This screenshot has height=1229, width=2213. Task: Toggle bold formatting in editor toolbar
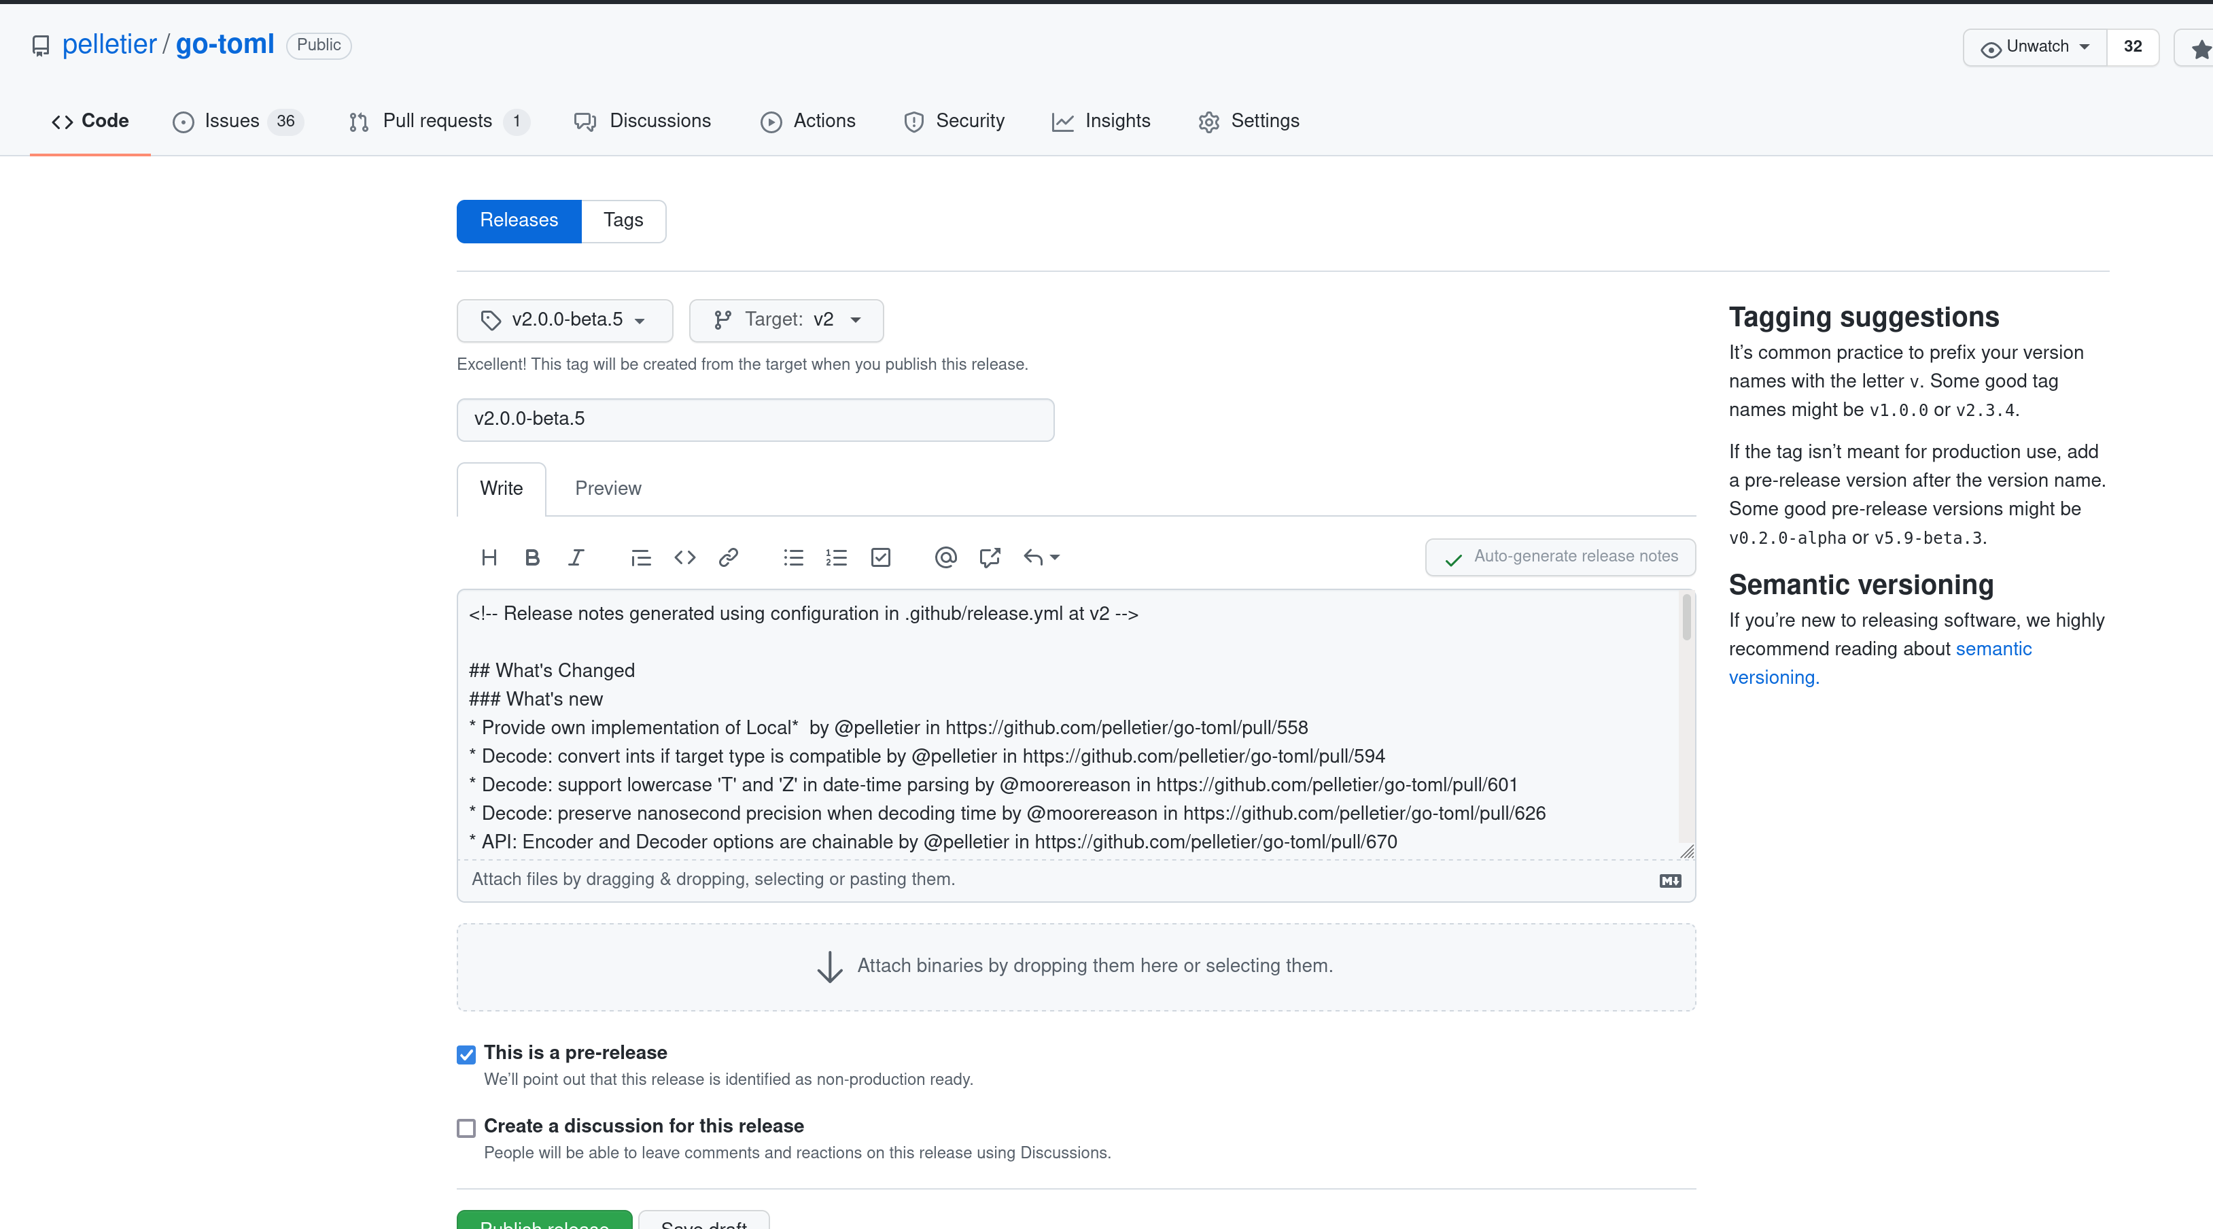tap(532, 558)
